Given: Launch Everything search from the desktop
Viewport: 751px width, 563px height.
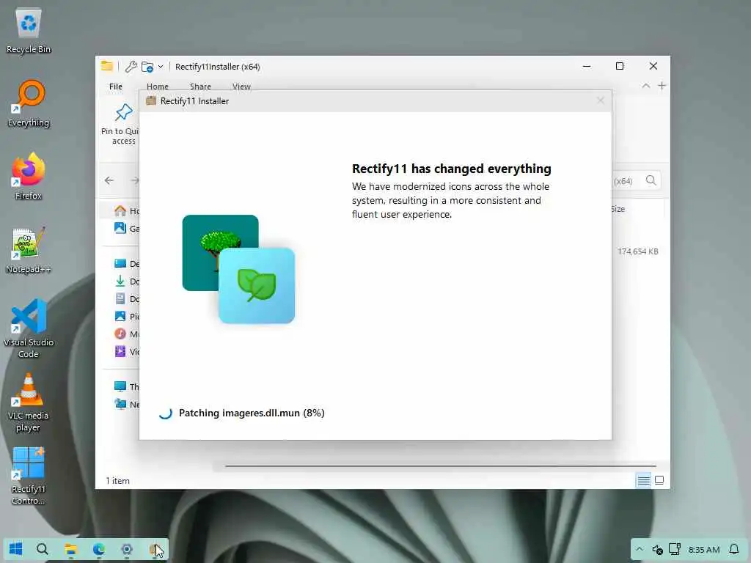Looking at the screenshot, I should tap(29, 104).
